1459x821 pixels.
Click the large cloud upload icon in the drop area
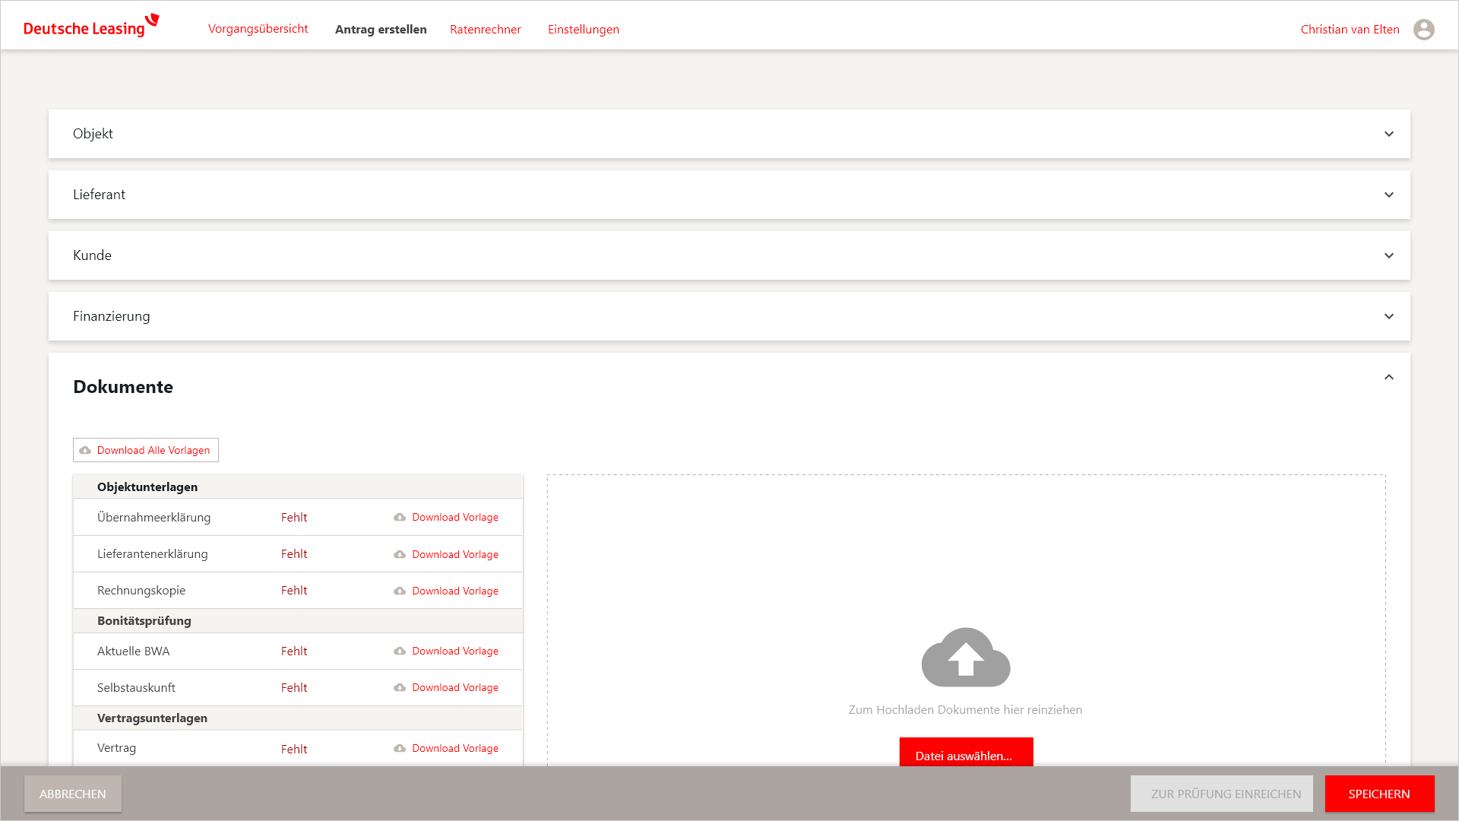coord(965,658)
